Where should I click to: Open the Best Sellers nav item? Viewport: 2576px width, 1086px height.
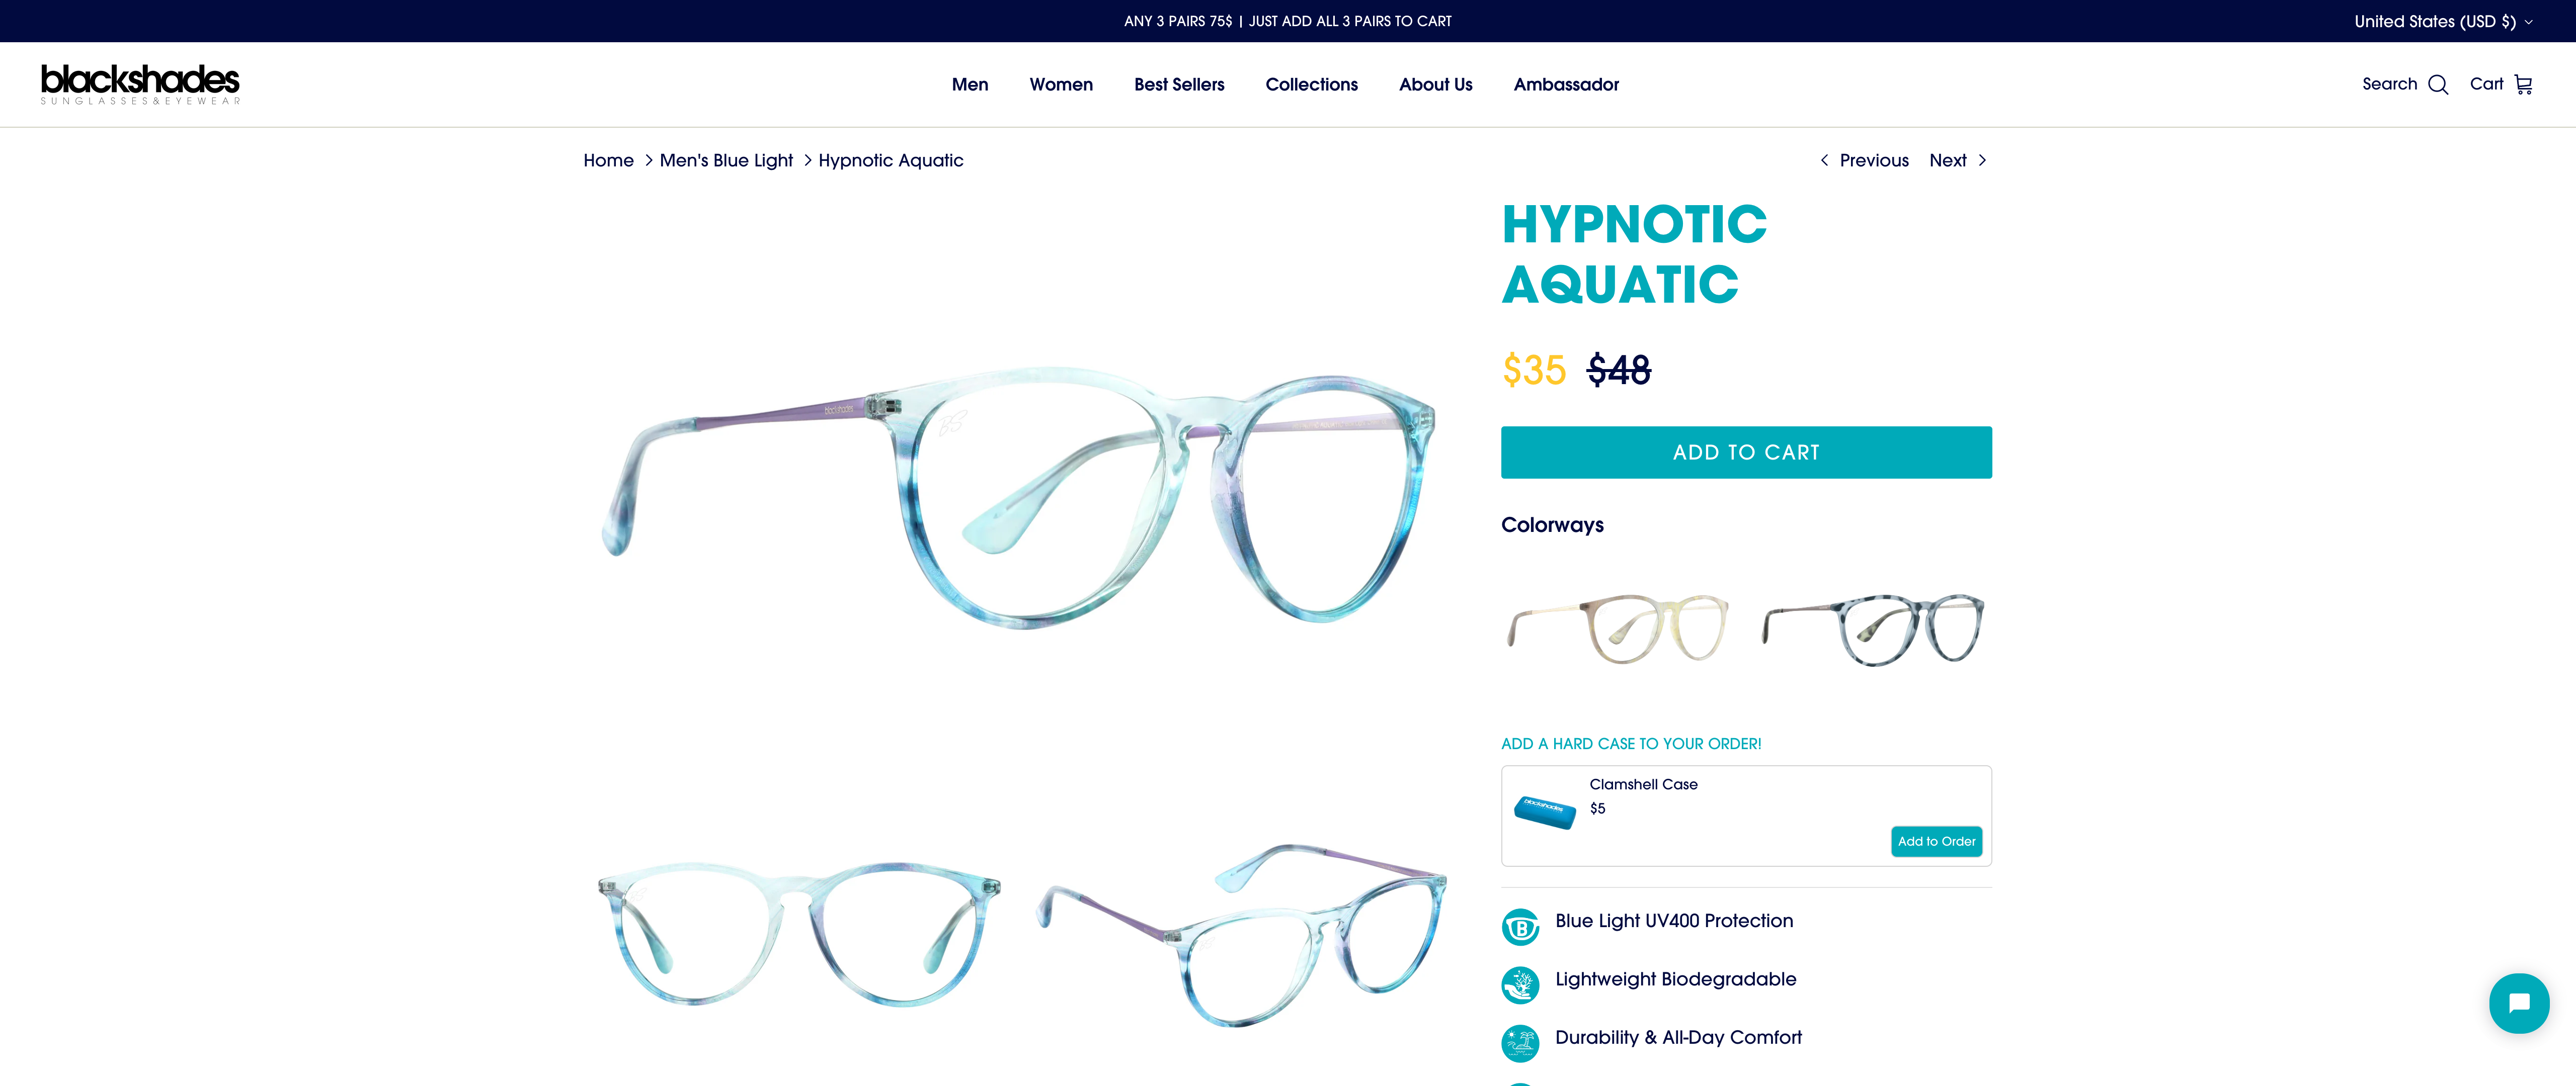[1179, 85]
